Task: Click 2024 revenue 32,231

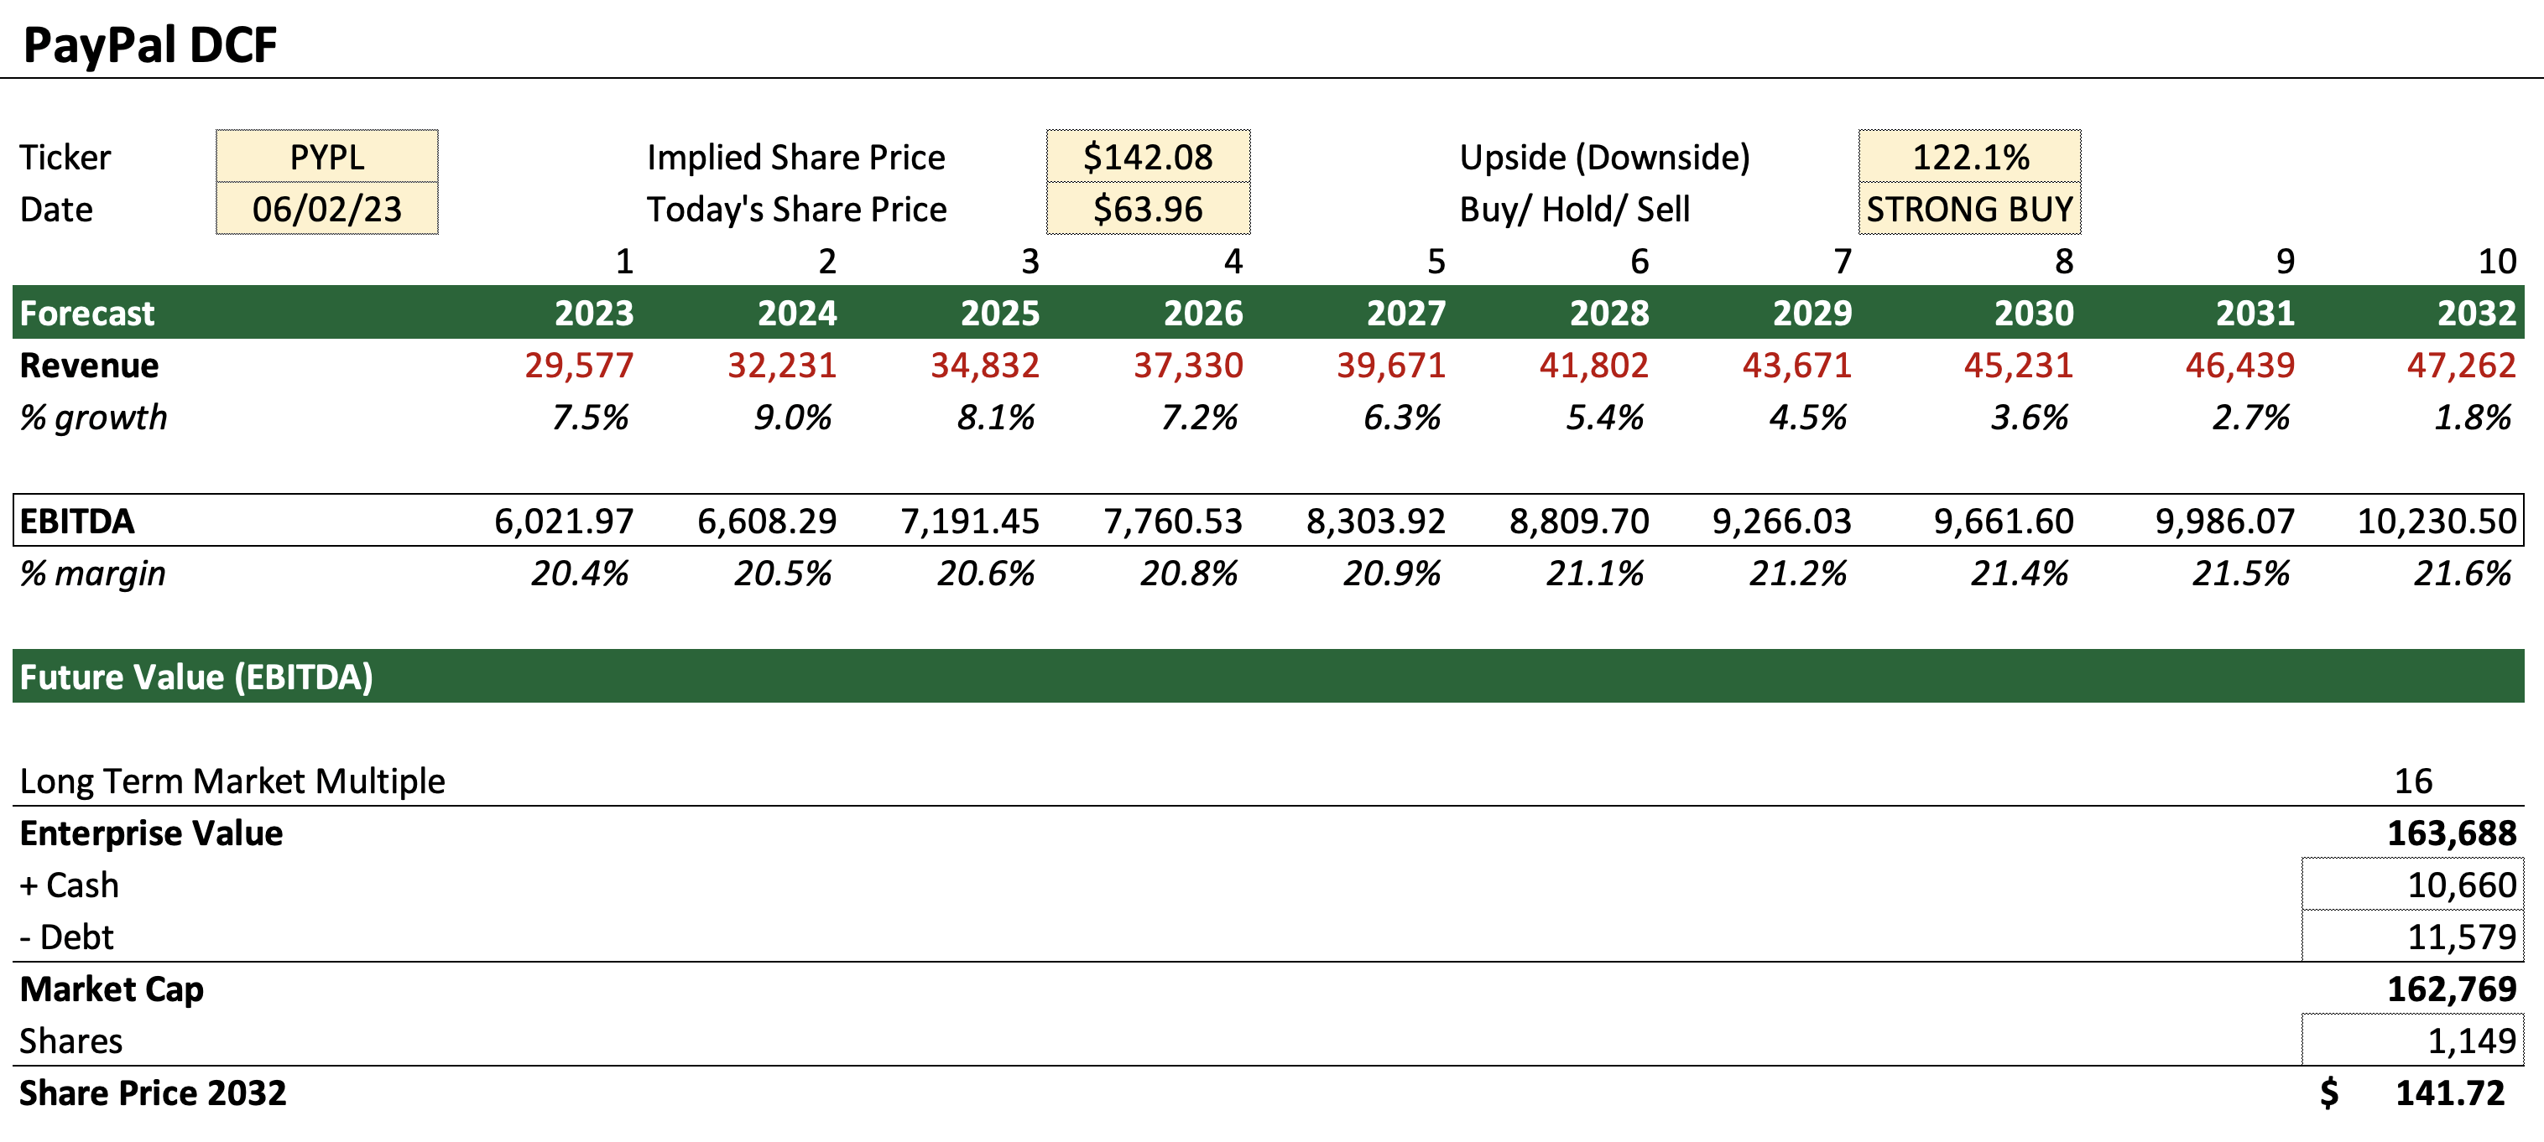Action: pos(781,366)
